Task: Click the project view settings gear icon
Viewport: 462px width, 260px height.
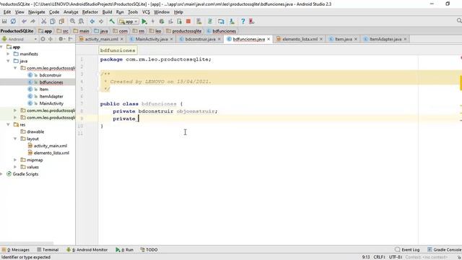Action: tap(61, 39)
